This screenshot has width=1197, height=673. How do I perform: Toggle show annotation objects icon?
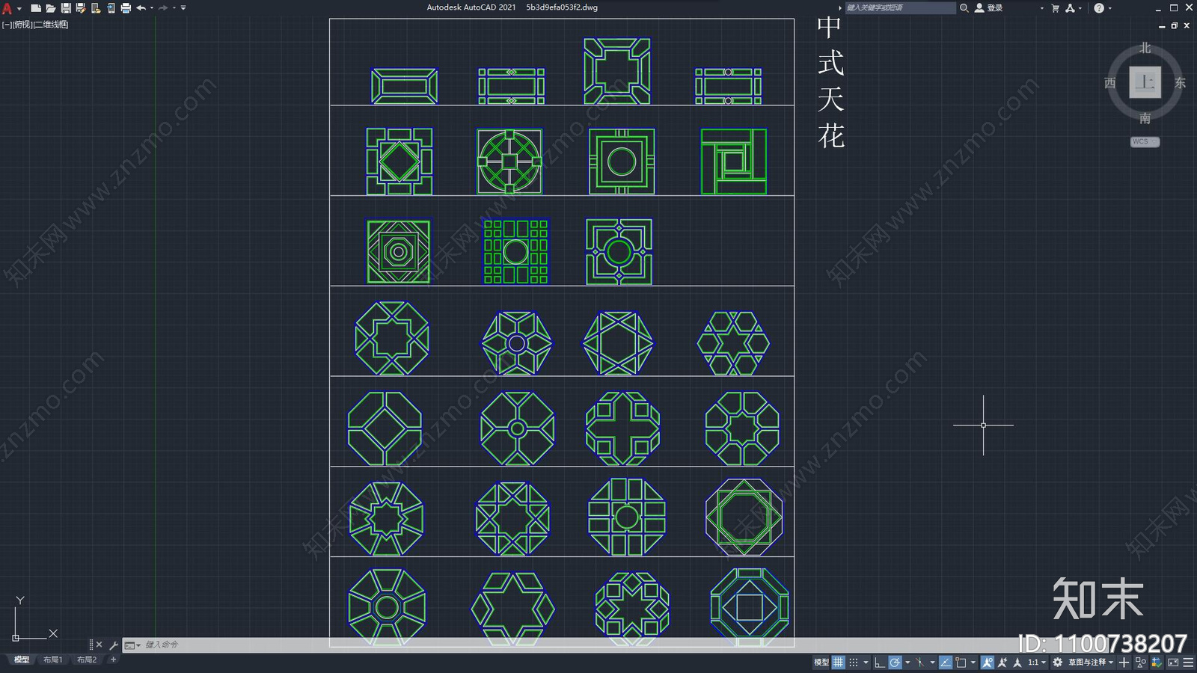pyautogui.click(x=988, y=662)
